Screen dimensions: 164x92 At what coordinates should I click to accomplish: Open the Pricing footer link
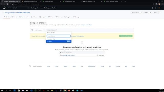102,66
